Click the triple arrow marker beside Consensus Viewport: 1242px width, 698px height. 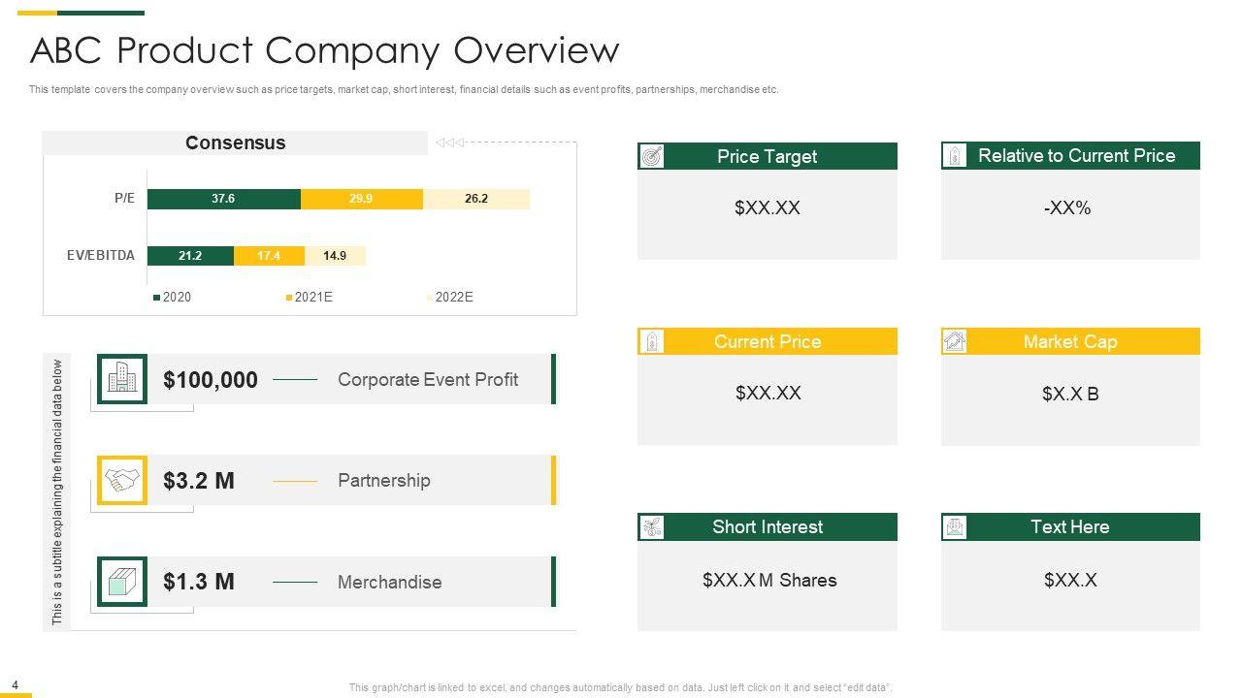[x=450, y=143]
